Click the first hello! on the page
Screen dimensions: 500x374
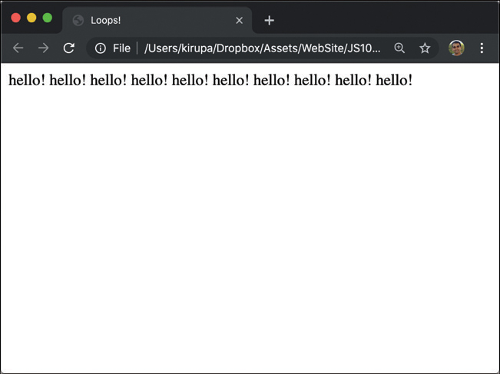tap(26, 80)
